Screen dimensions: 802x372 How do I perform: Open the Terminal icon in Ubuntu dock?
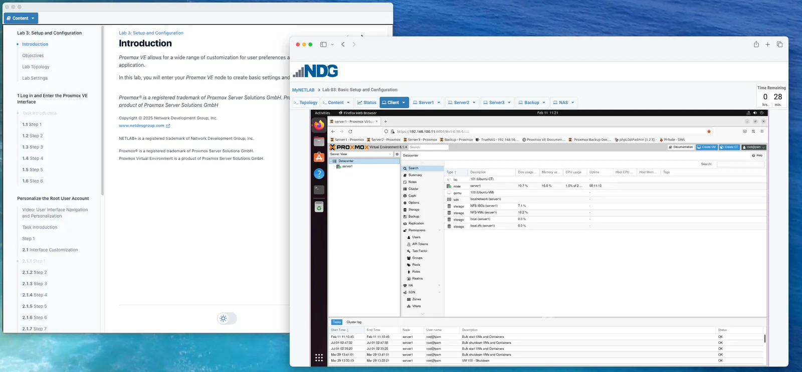[x=319, y=190]
